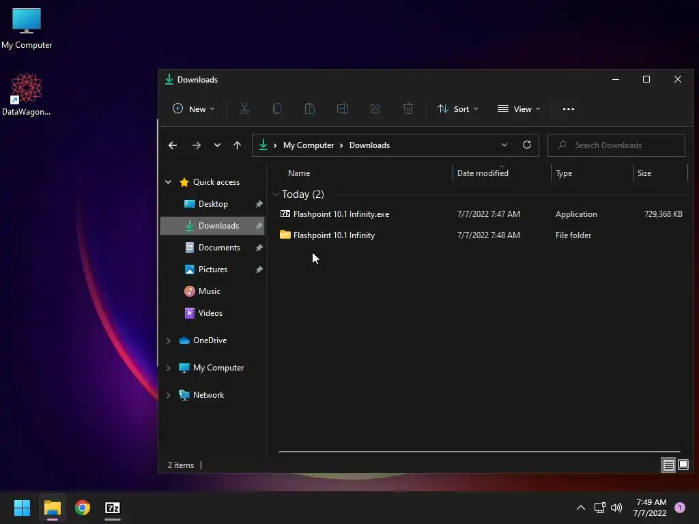Click the Flashpoint 10.1 Infinity folder icon
This screenshot has height=524, width=699.
pyautogui.click(x=285, y=235)
